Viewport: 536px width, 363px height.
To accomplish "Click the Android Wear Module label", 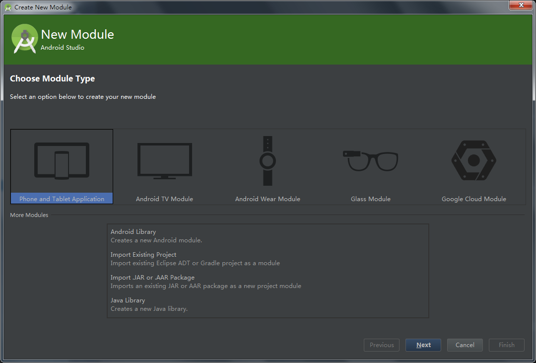I will click(268, 199).
